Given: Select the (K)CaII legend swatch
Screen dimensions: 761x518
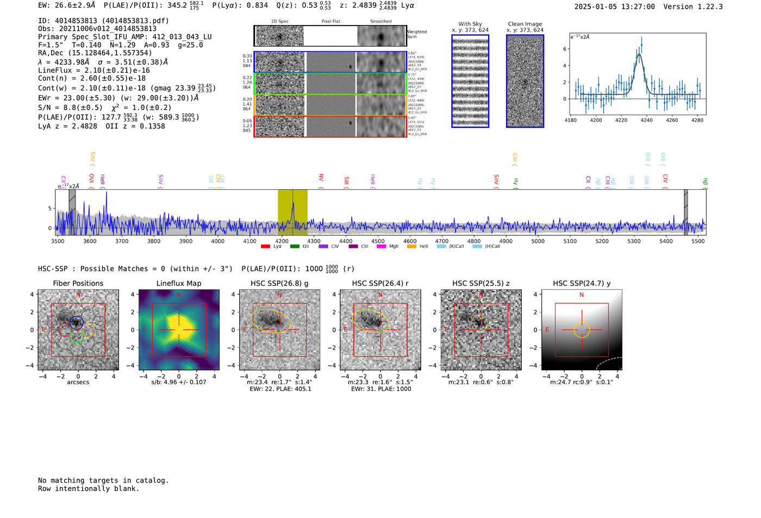Looking at the screenshot, I should click(441, 247).
